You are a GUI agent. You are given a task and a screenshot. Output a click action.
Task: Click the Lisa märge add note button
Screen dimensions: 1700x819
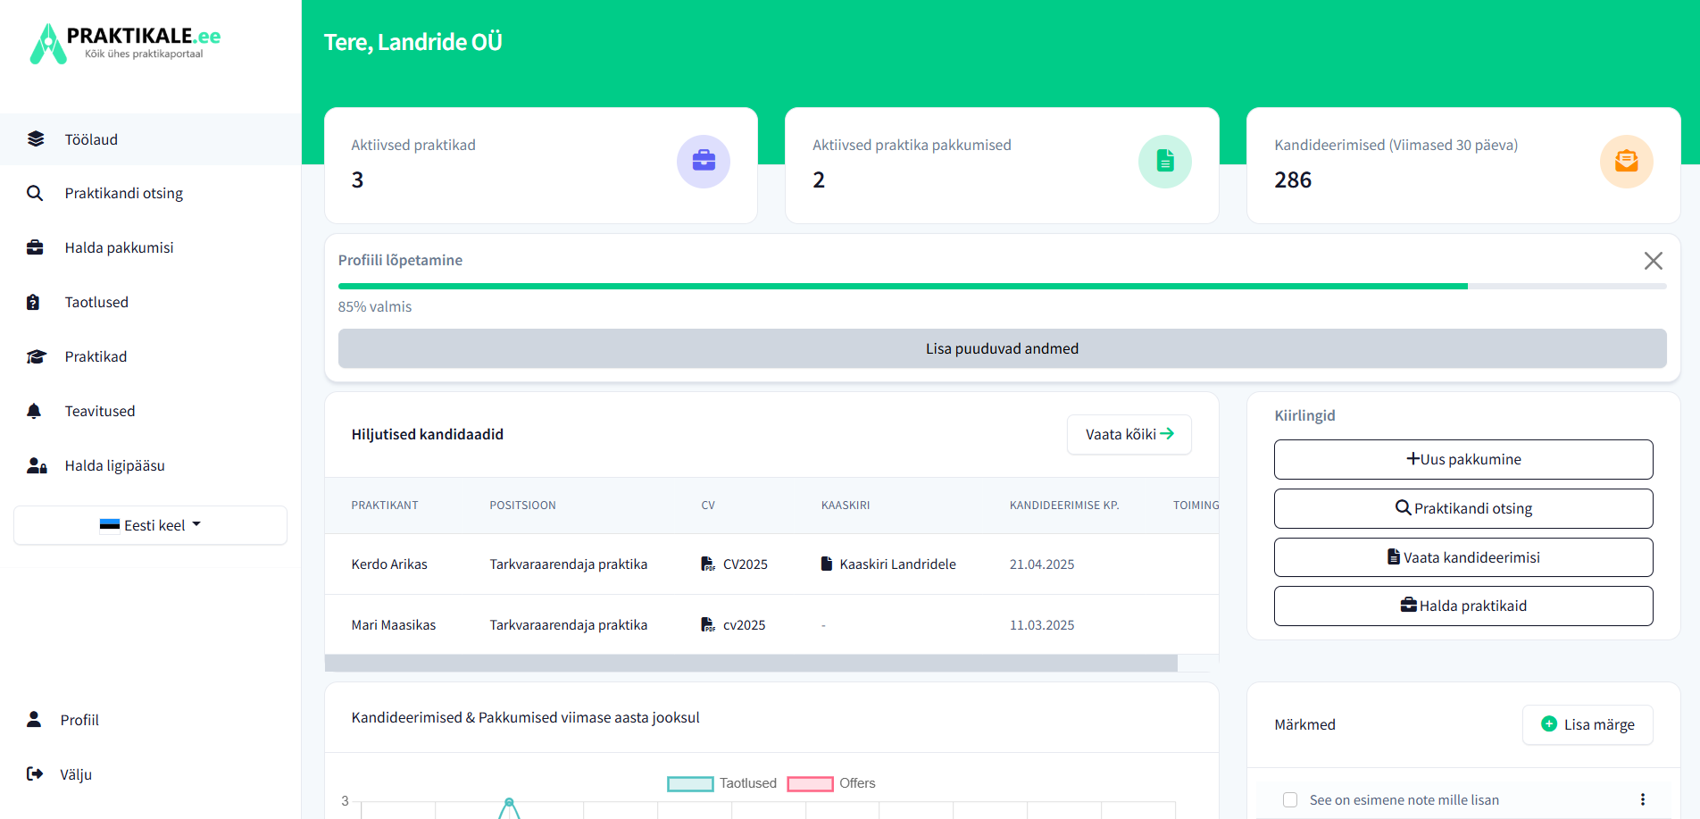click(x=1587, y=724)
